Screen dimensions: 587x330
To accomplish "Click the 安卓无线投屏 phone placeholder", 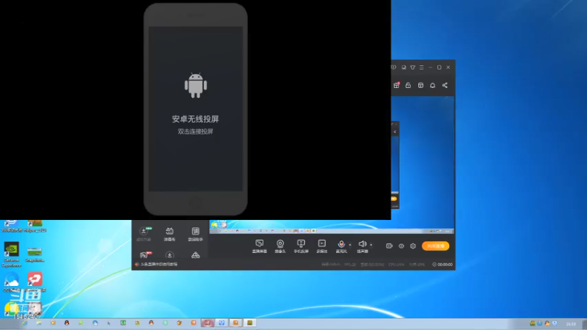I will coord(195,109).
